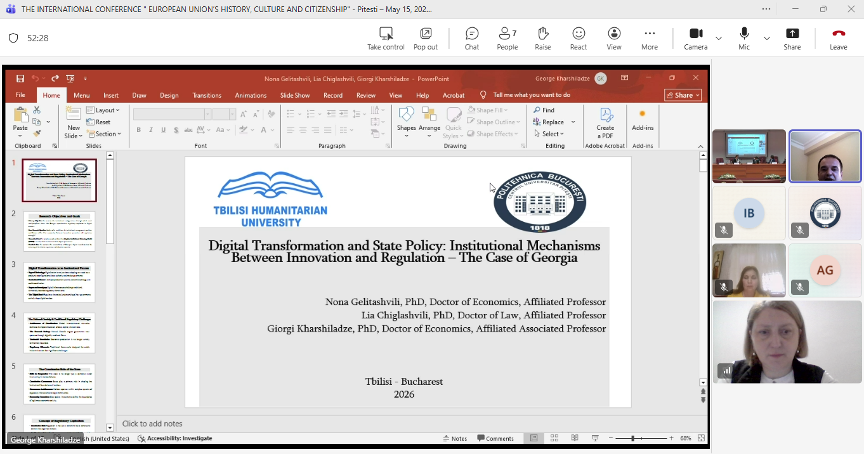This screenshot has width=864, height=454.
Task: Switch to Reading View icon
Action: point(575,438)
